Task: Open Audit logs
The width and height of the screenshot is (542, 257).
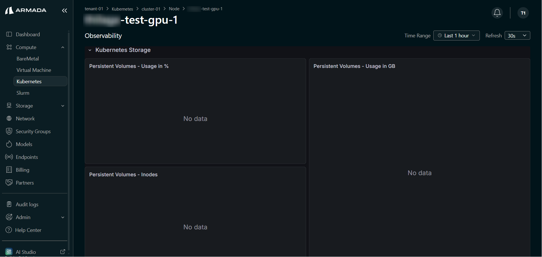Action: (27, 204)
